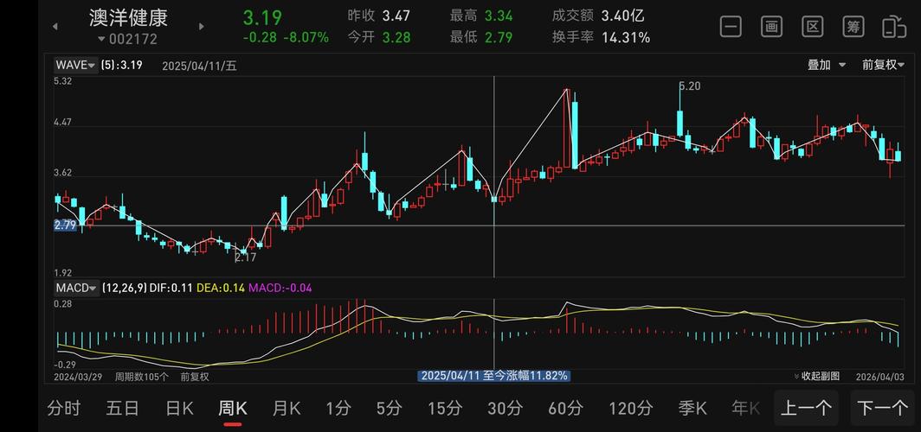Tap the change value -0.28 -8.07%

[286, 38]
